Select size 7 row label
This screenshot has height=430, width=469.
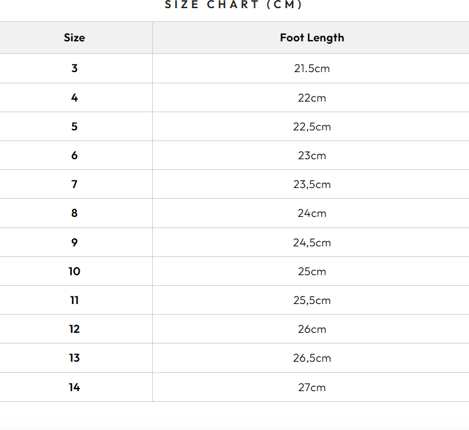(74, 184)
